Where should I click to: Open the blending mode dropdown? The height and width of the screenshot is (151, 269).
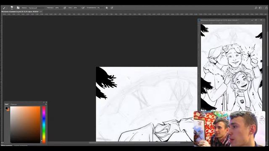[x=37, y=8]
